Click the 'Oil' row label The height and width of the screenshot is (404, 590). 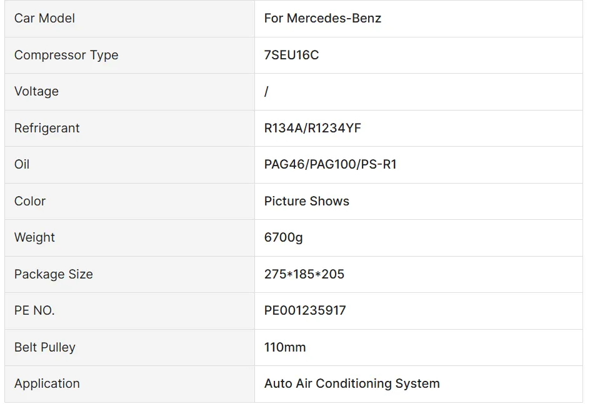22,164
